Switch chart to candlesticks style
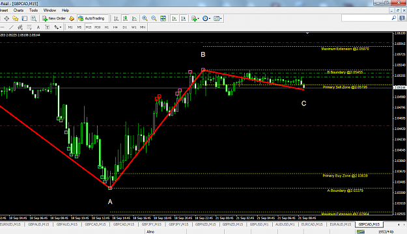 pos(125,18)
